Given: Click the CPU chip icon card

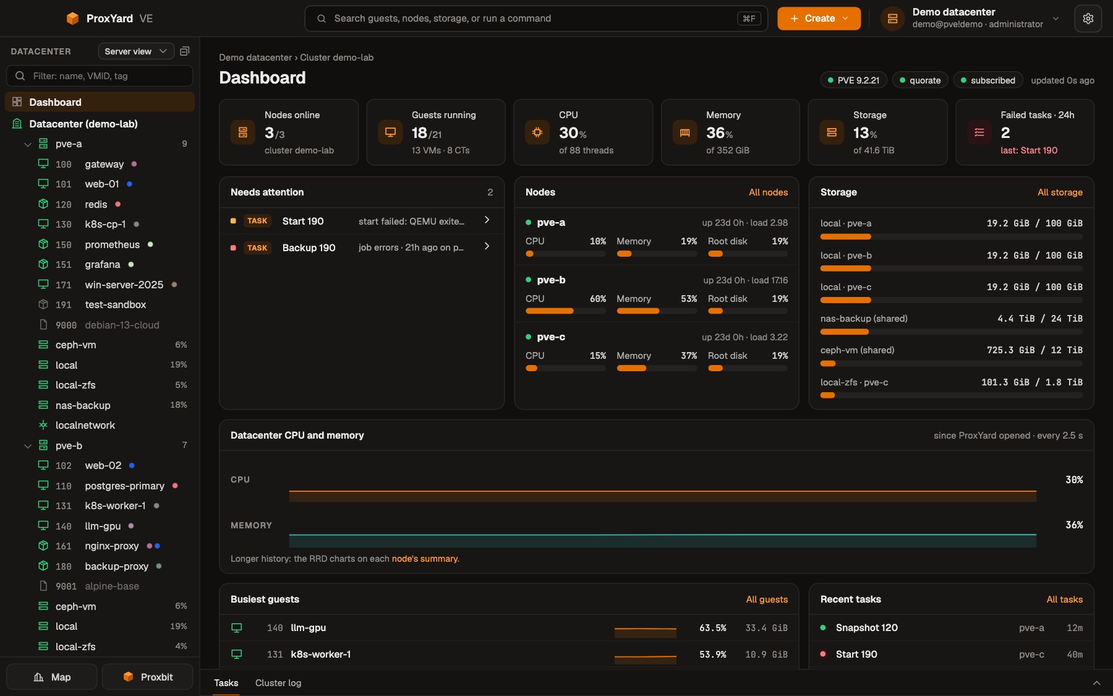Looking at the screenshot, I should 537,132.
